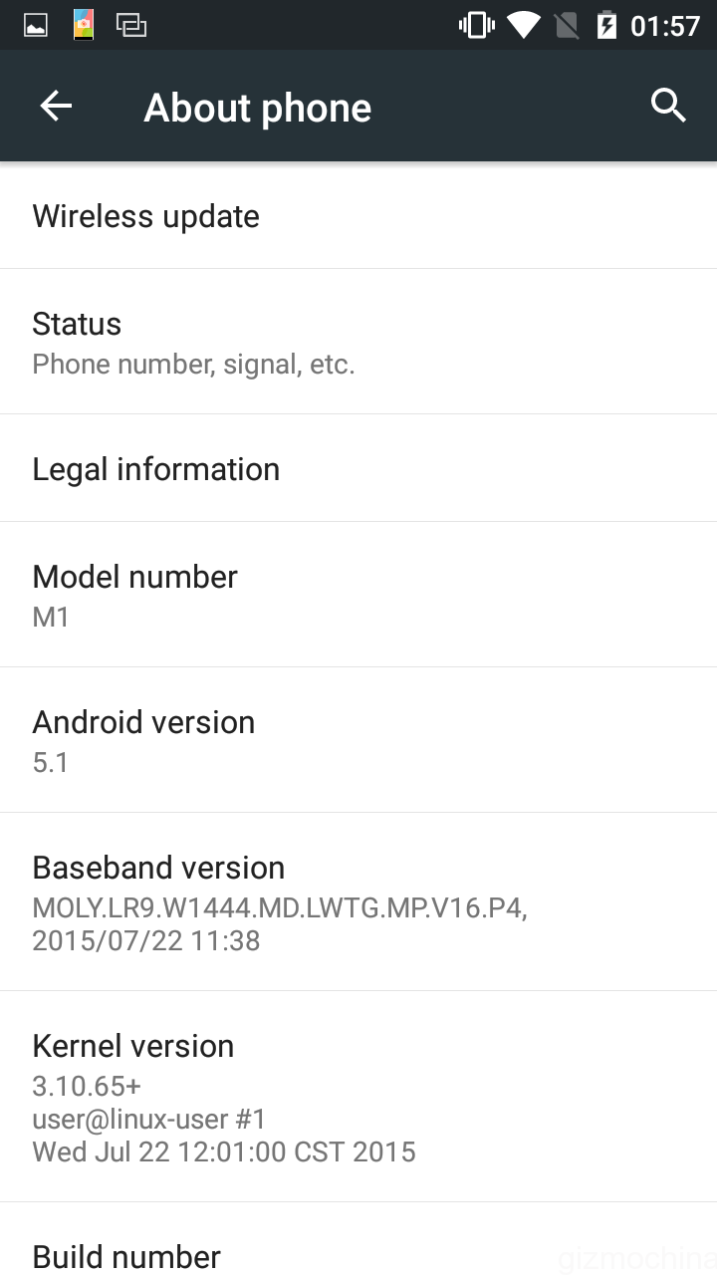Tap the colorful app notification icon
The image size is (717, 1275).
[x=84, y=25]
